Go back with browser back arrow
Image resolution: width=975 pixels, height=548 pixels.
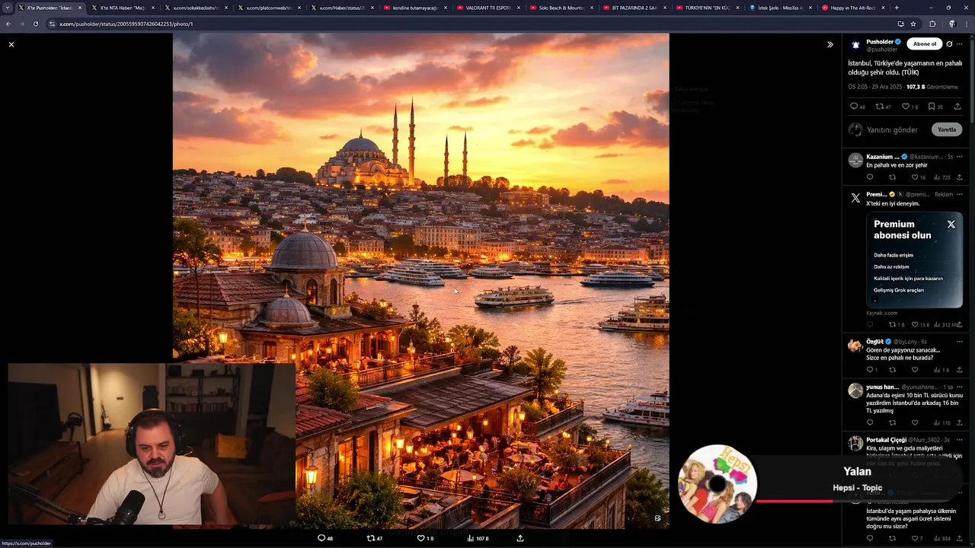[x=8, y=24]
